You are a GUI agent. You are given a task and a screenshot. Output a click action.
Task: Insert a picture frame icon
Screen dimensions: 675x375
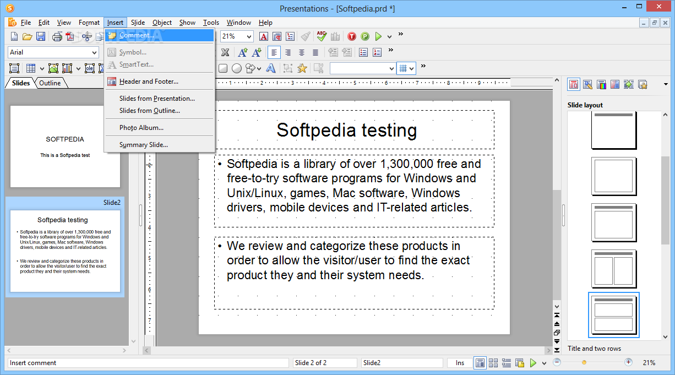click(x=53, y=68)
